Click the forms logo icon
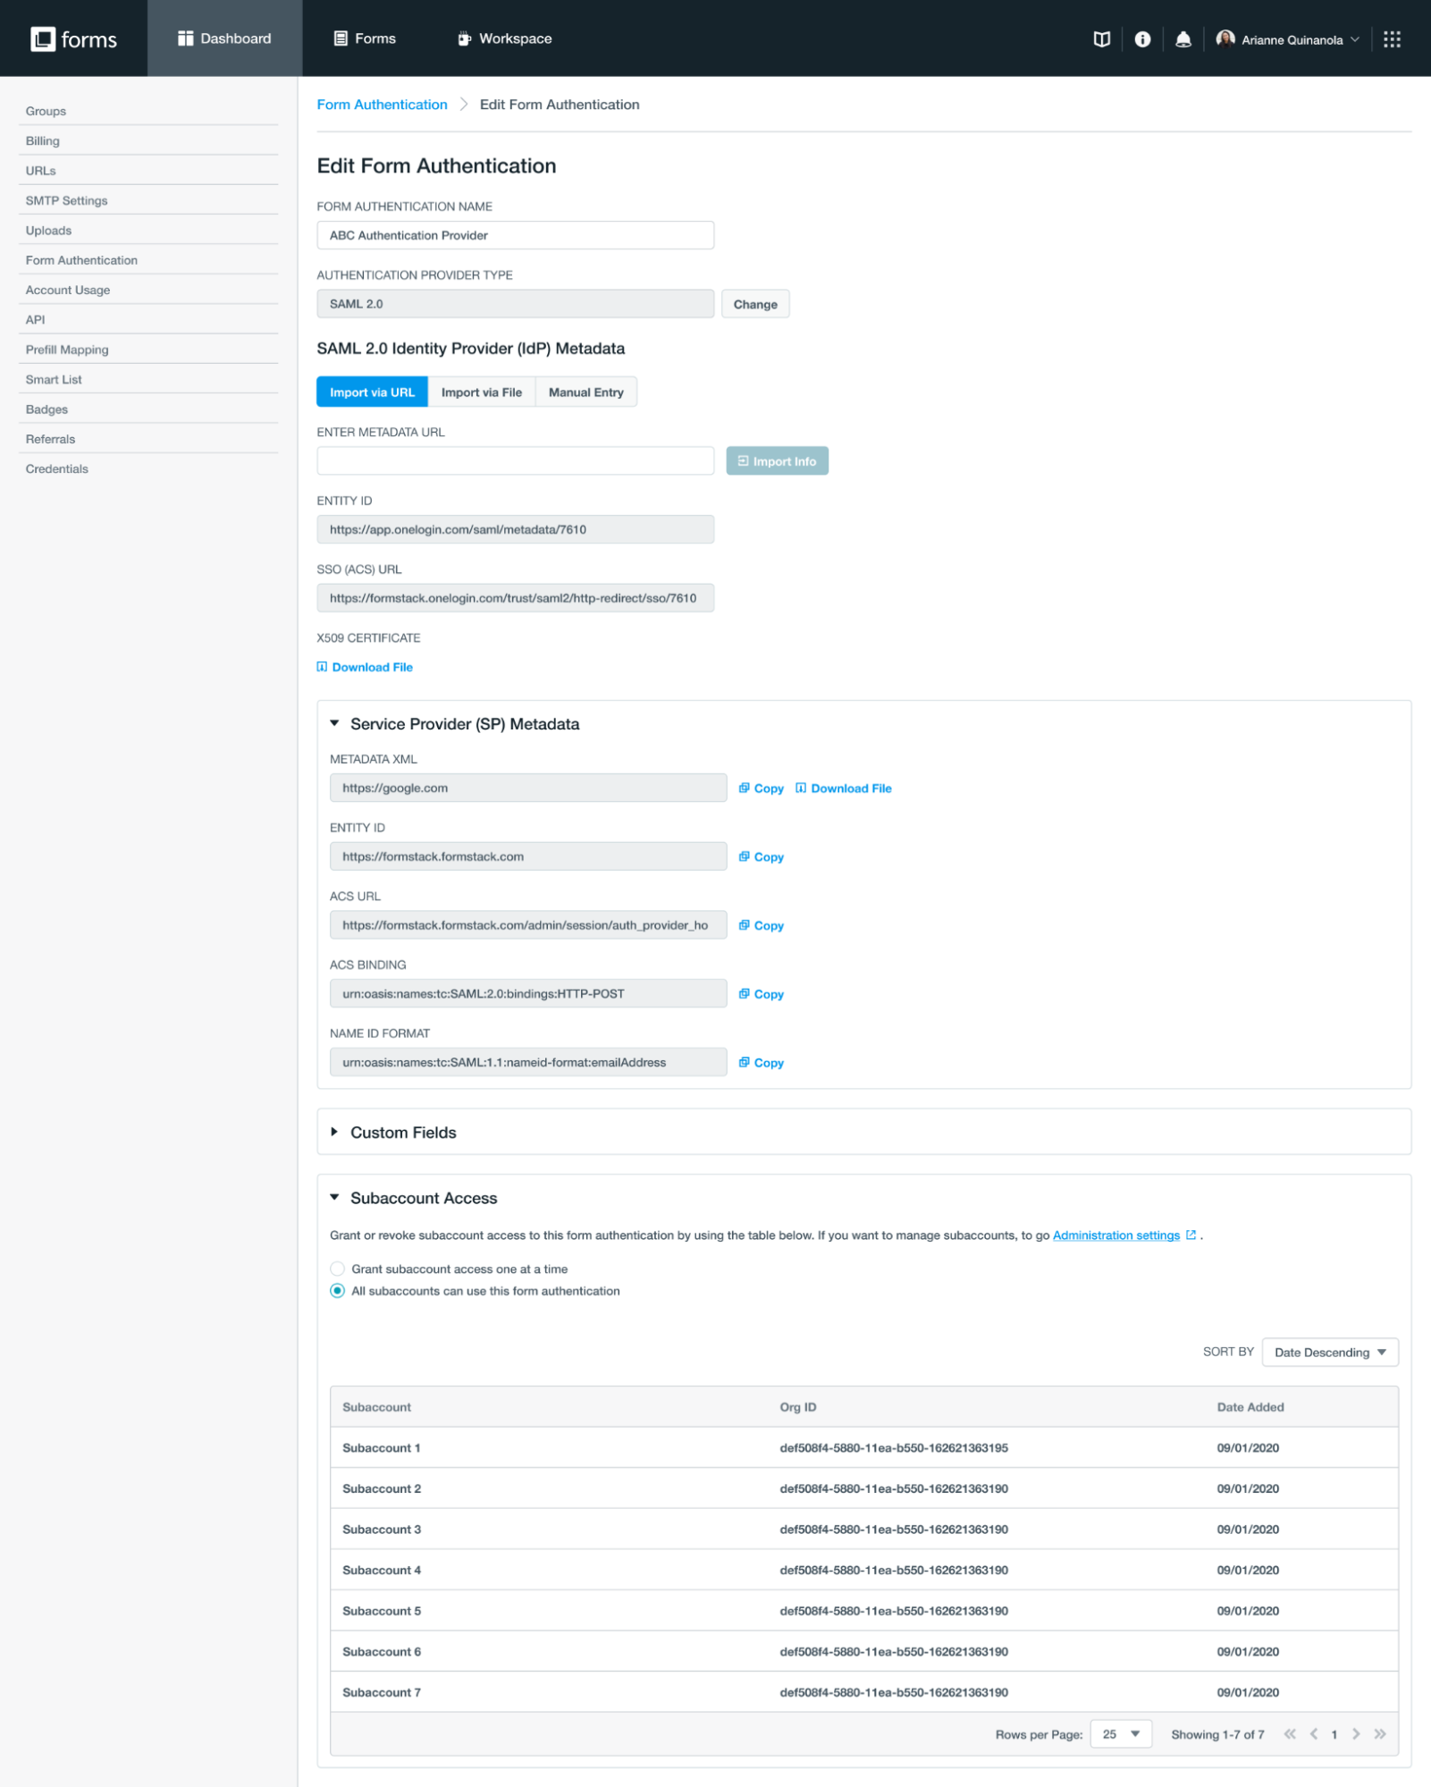The image size is (1431, 1787). click(43, 38)
